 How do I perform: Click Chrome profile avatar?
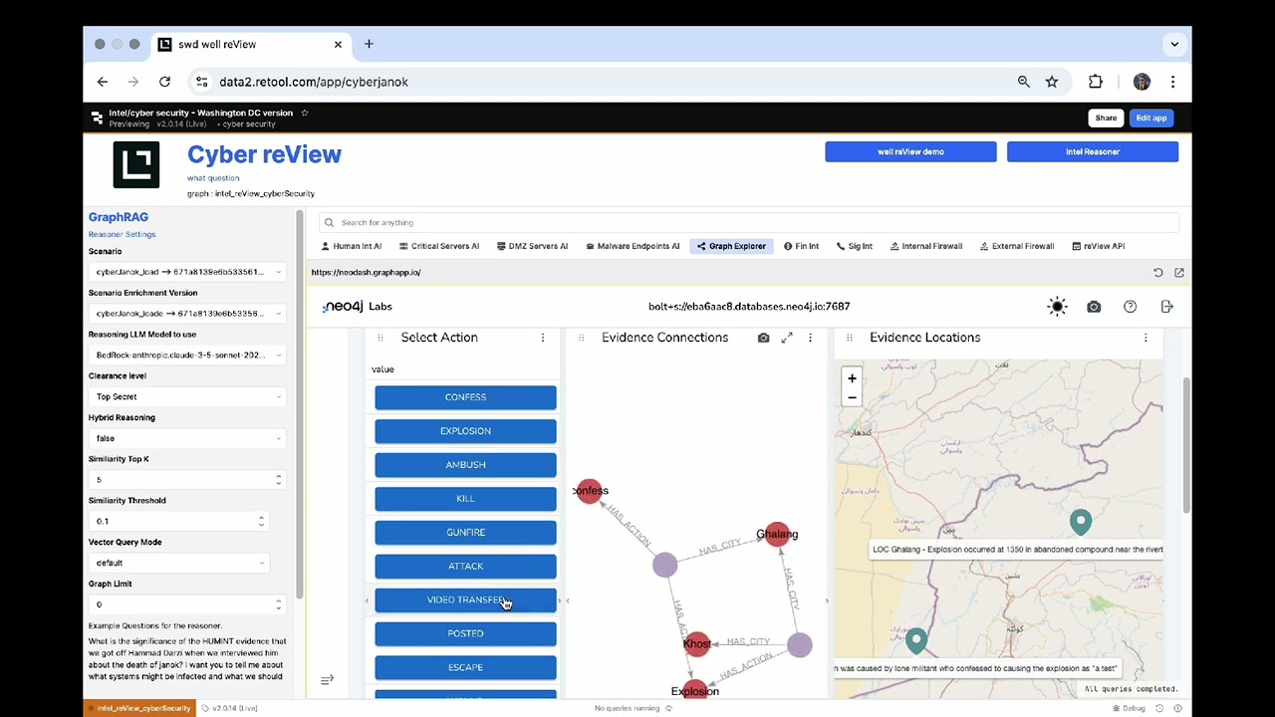[x=1142, y=82]
